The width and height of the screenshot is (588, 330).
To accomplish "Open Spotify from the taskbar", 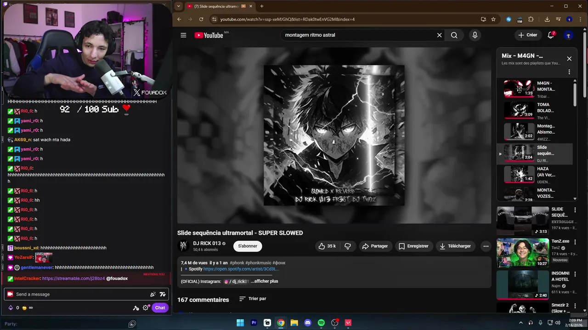I will pos(321,323).
